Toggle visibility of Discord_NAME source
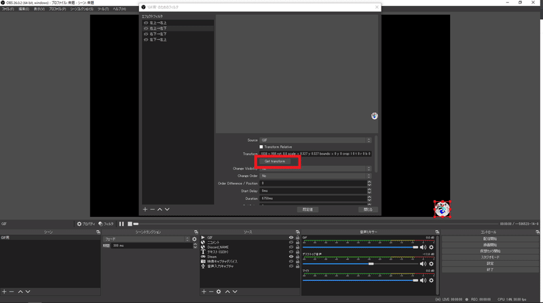The width and height of the screenshot is (543, 303). coord(291,247)
